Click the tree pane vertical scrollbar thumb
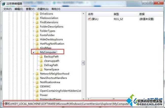 83,63
